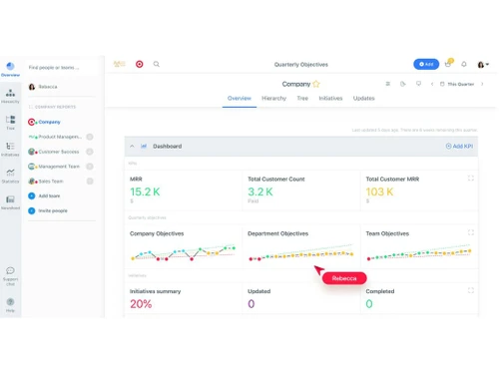This screenshot has height=374, width=499.
Task: Click the grey circle beside Management Team
Action: pos(90,167)
